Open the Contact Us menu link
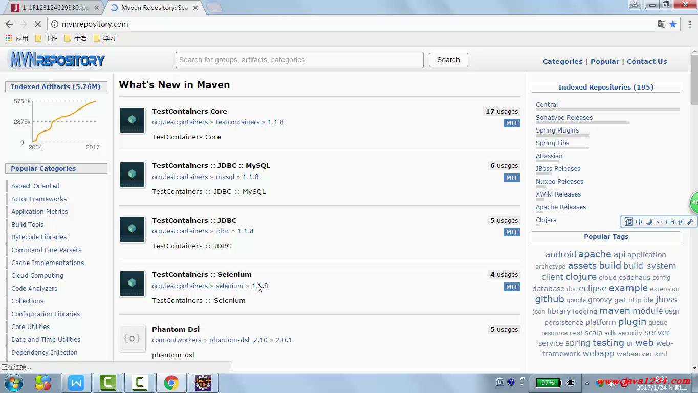 [x=647, y=61]
